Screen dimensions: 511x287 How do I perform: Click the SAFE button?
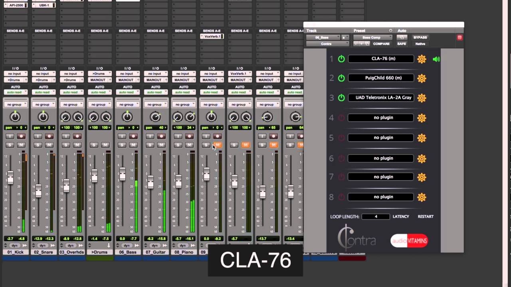(x=402, y=44)
